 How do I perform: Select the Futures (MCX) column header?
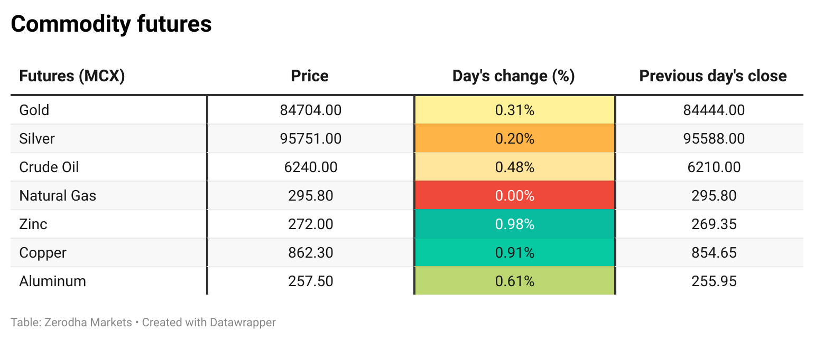pyautogui.click(x=72, y=76)
